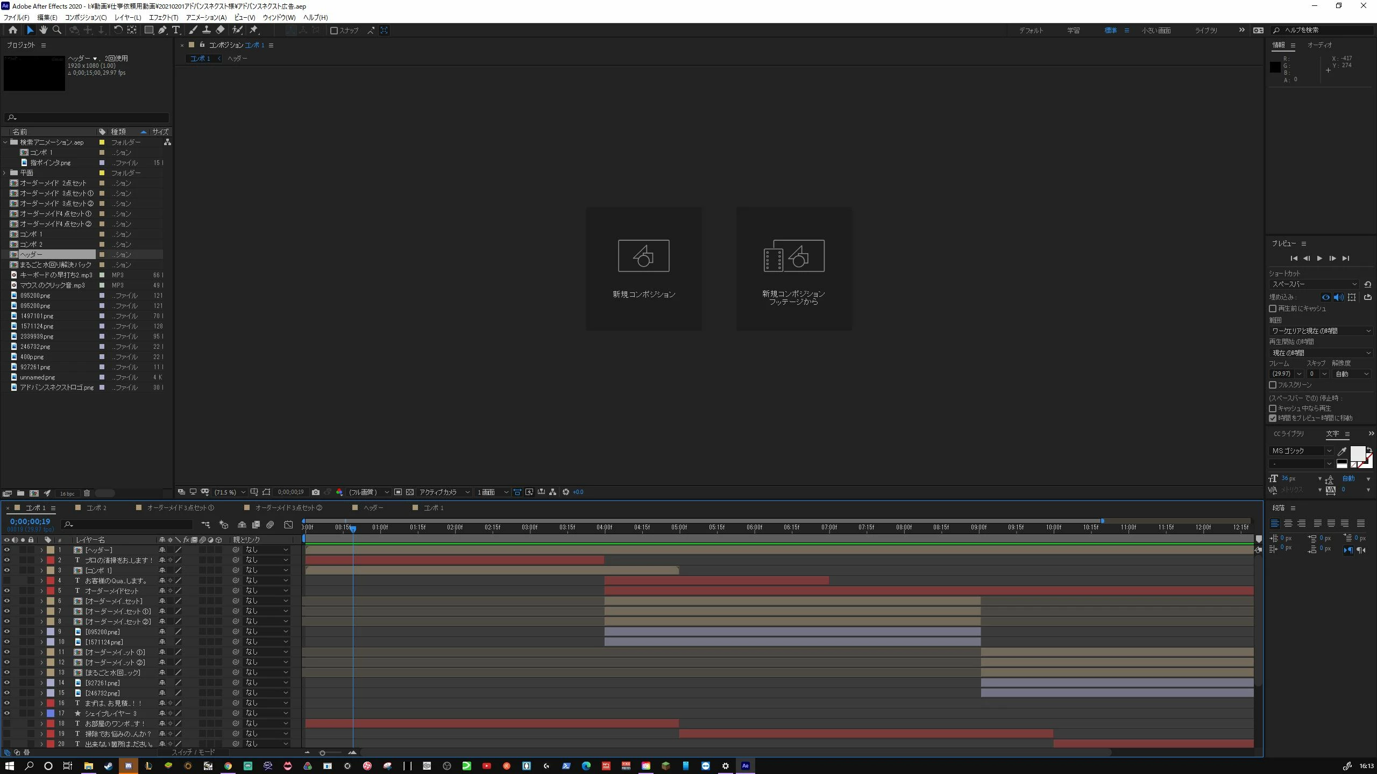Select the Horizontal Type tool

click(x=175, y=30)
